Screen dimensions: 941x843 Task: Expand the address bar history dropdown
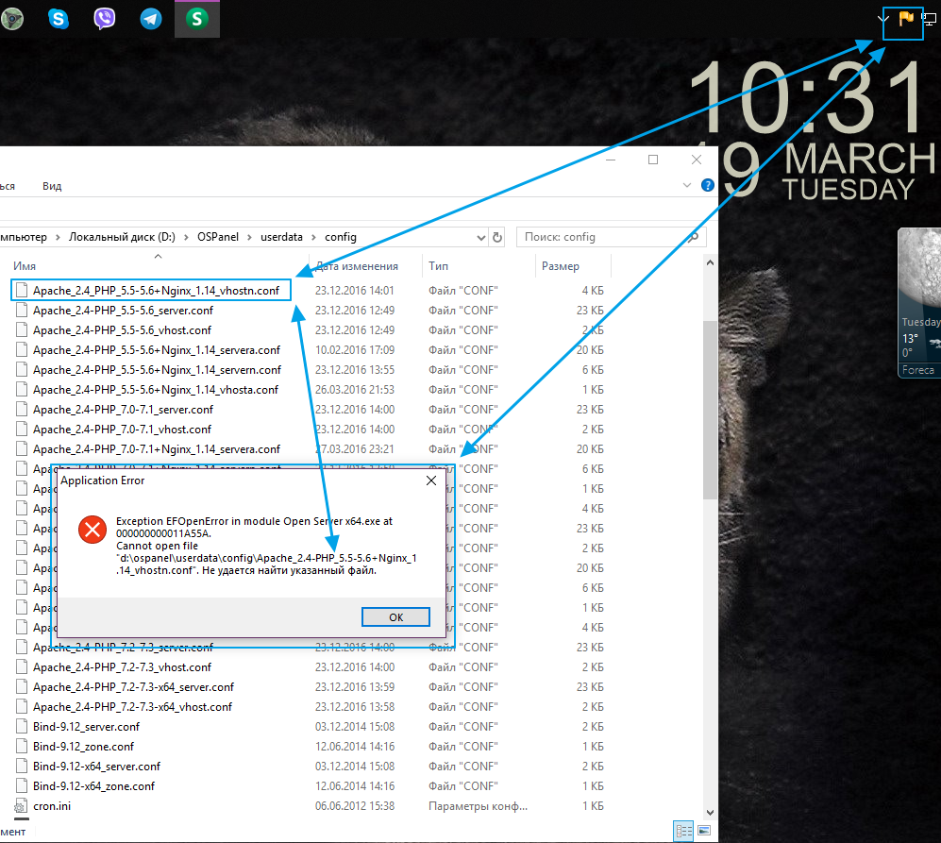(x=480, y=237)
